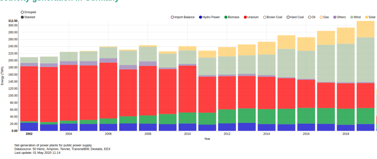
Task: Hide the Wind series in legend
Action: click(352, 17)
